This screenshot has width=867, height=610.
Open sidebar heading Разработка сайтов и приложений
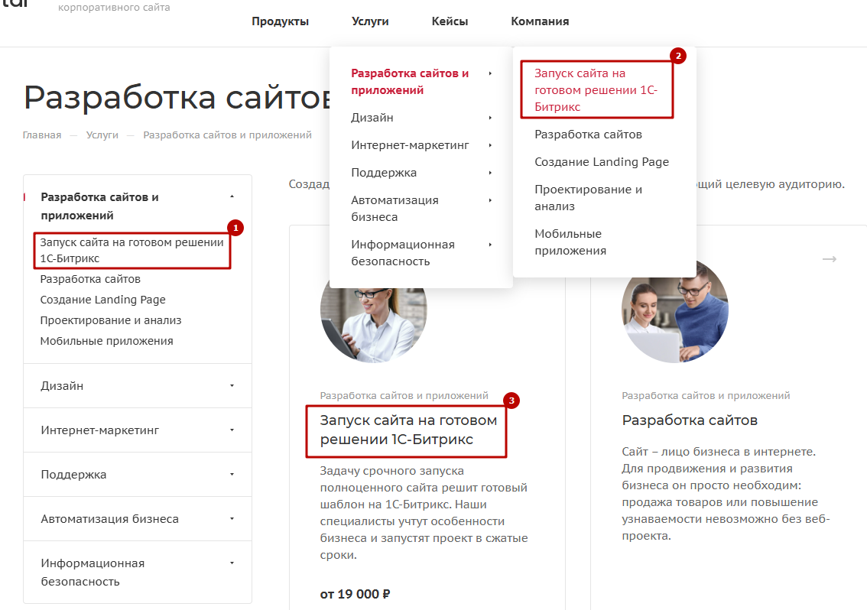pos(99,206)
